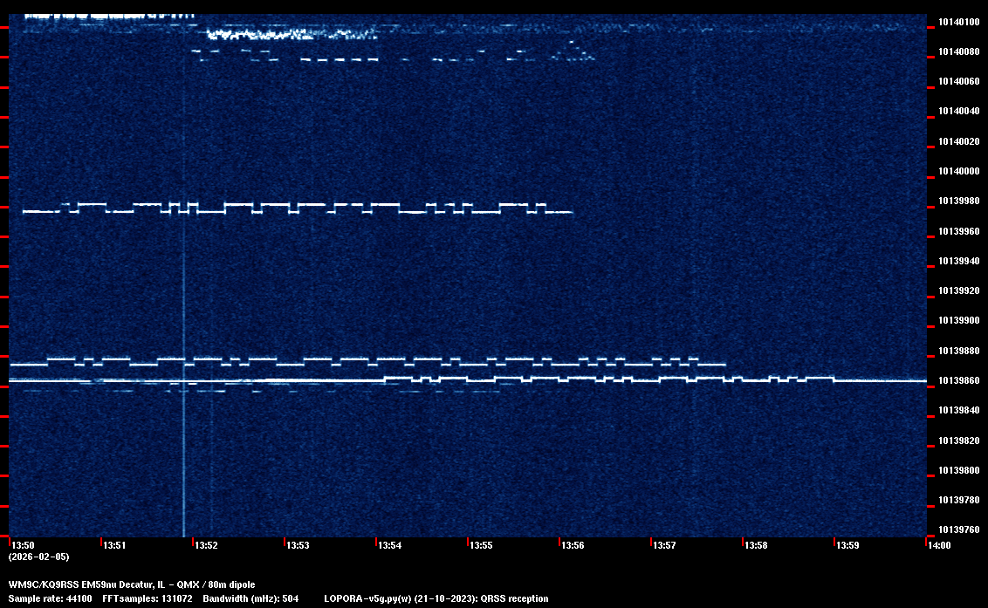Select the 14:00 end time label

[x=939, y=545]
